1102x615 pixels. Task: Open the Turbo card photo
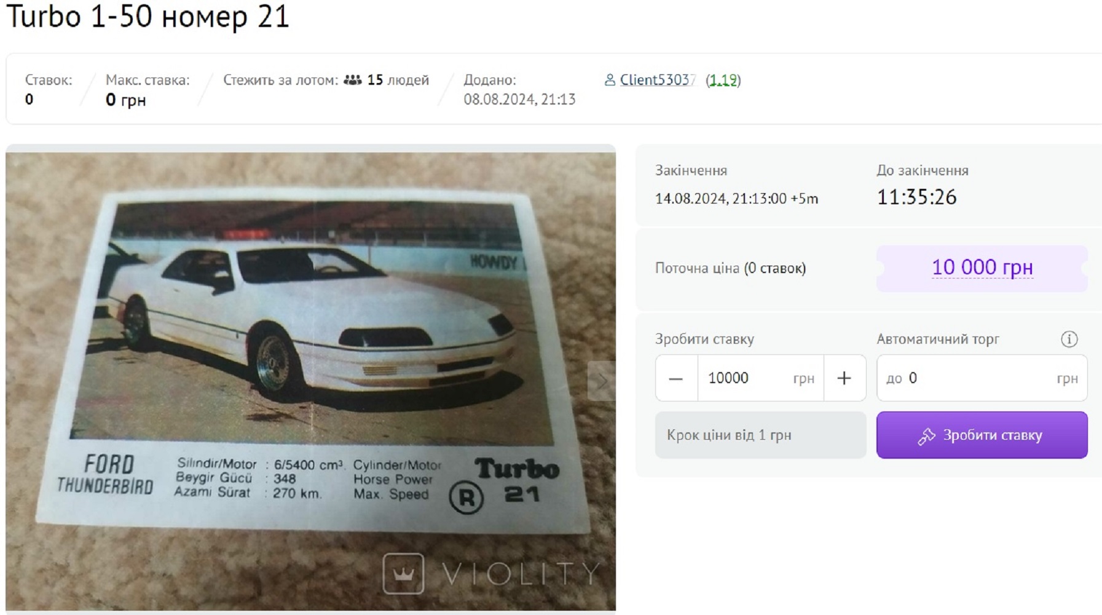[x=310, y=379]
